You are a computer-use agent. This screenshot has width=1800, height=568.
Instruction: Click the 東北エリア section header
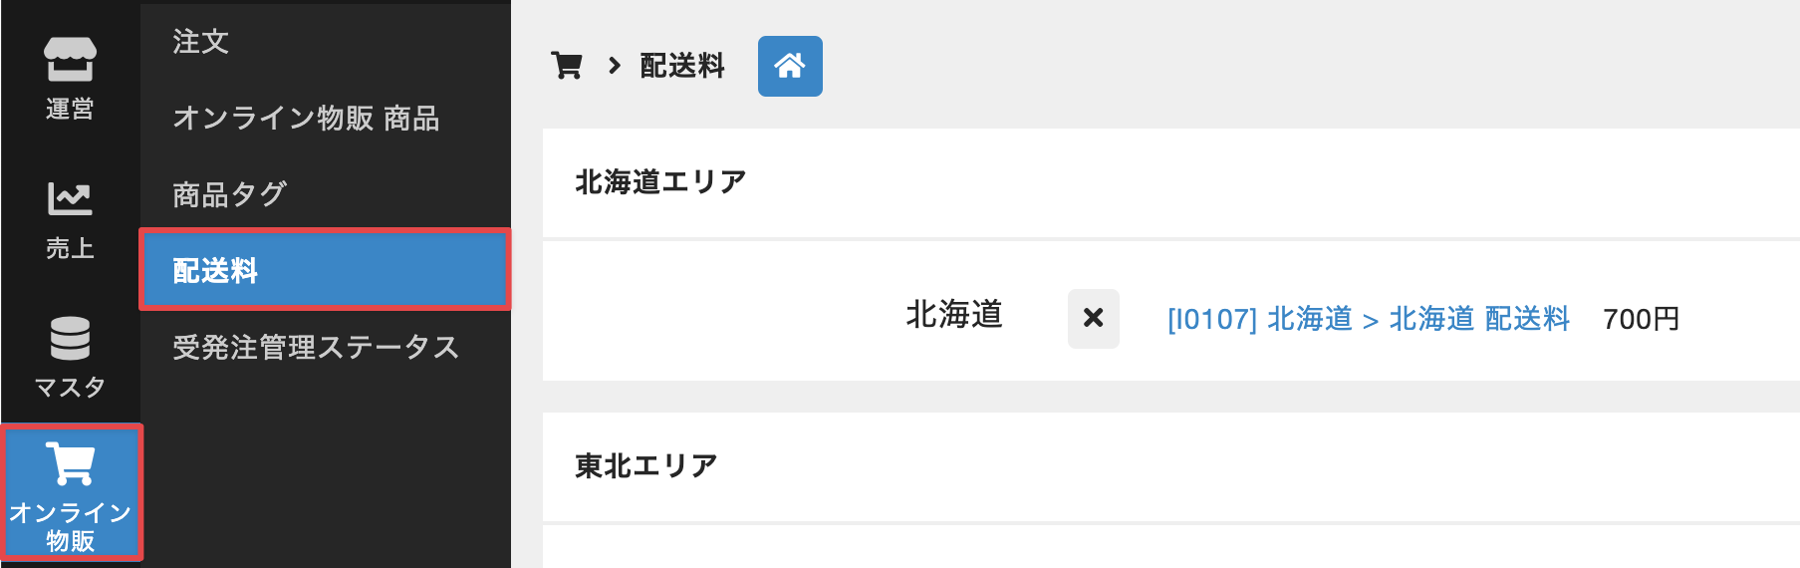[646, 465]
